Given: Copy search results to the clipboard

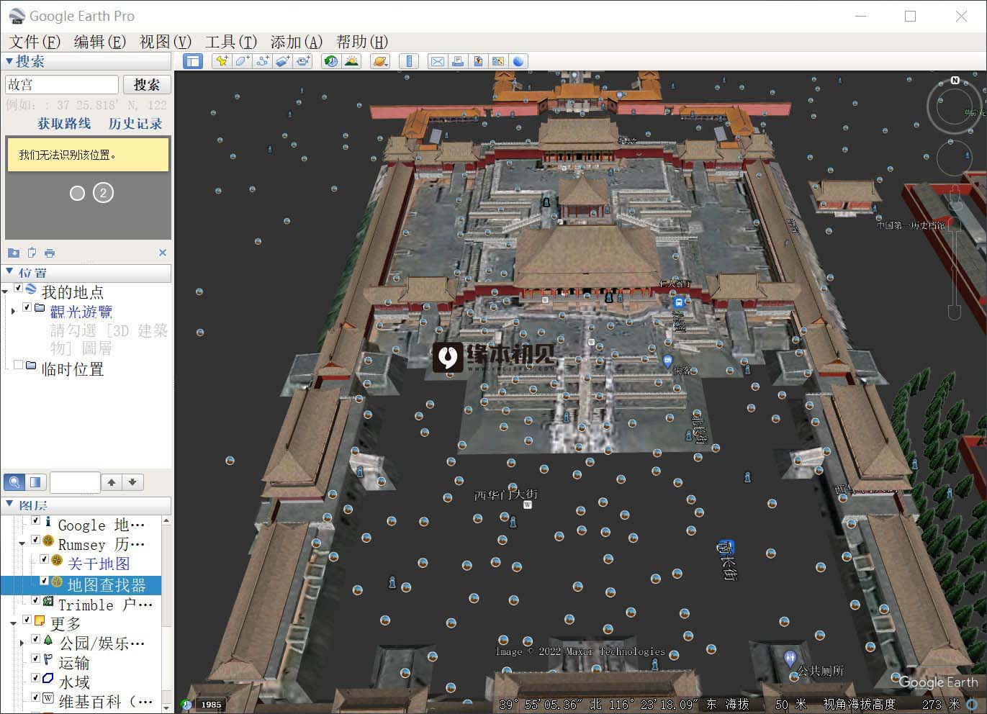Looking at the screenshot, I should (x=32, y=253).
